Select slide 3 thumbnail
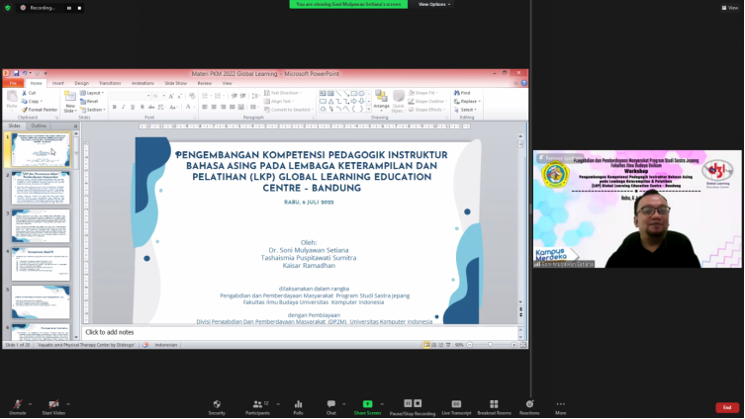This screenshot has height=419, width=745. tap(41, 226)
